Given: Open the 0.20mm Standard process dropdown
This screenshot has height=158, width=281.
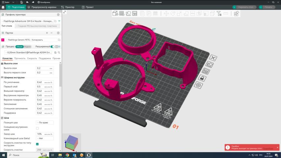Looking at the screenshot, I should pyautogui.click(x=29, y=52).
